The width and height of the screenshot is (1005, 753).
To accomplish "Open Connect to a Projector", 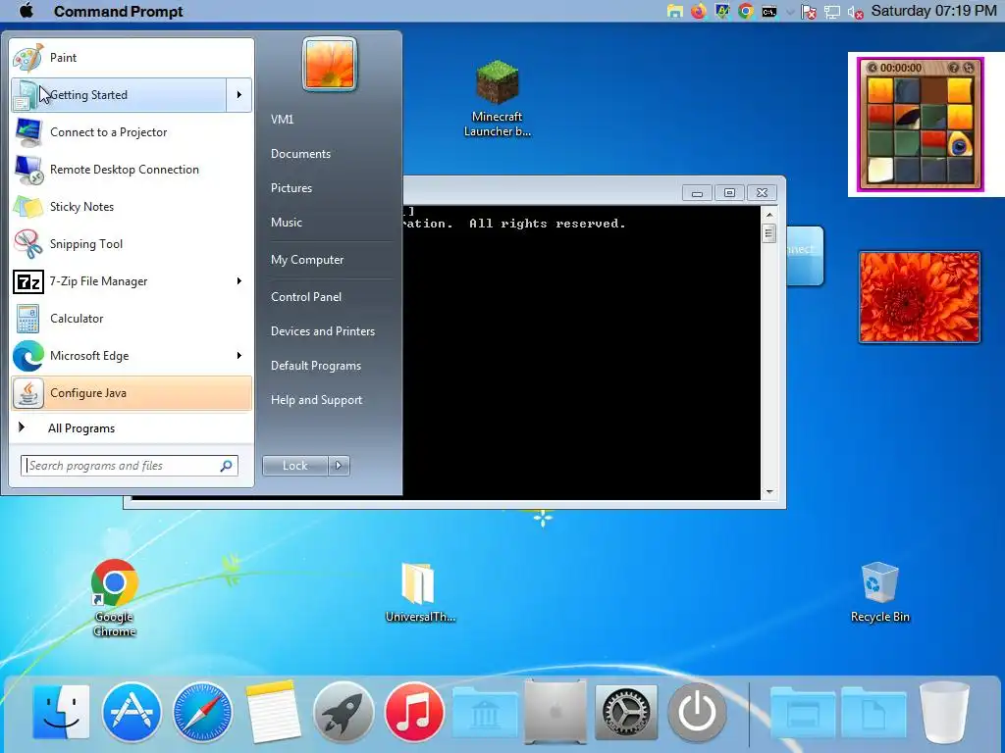I will pos(132,132).
